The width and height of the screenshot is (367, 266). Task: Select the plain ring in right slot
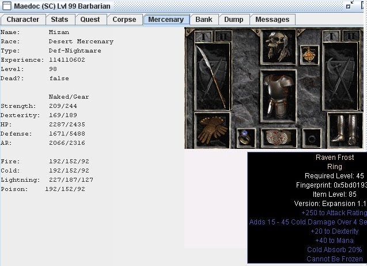pyautogui.click(x=312, y=138)
